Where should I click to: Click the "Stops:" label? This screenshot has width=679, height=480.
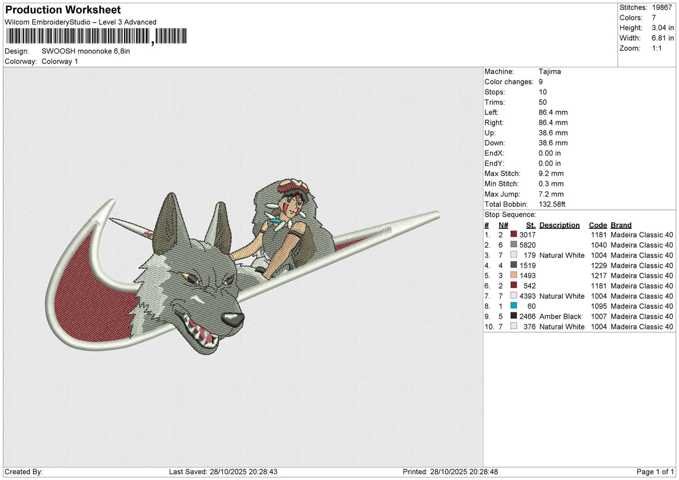(495, 92)
